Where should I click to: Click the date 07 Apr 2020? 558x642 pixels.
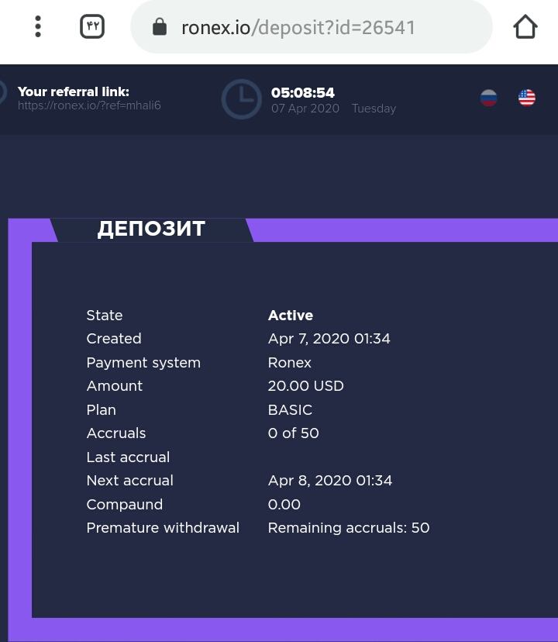(305, 109)
